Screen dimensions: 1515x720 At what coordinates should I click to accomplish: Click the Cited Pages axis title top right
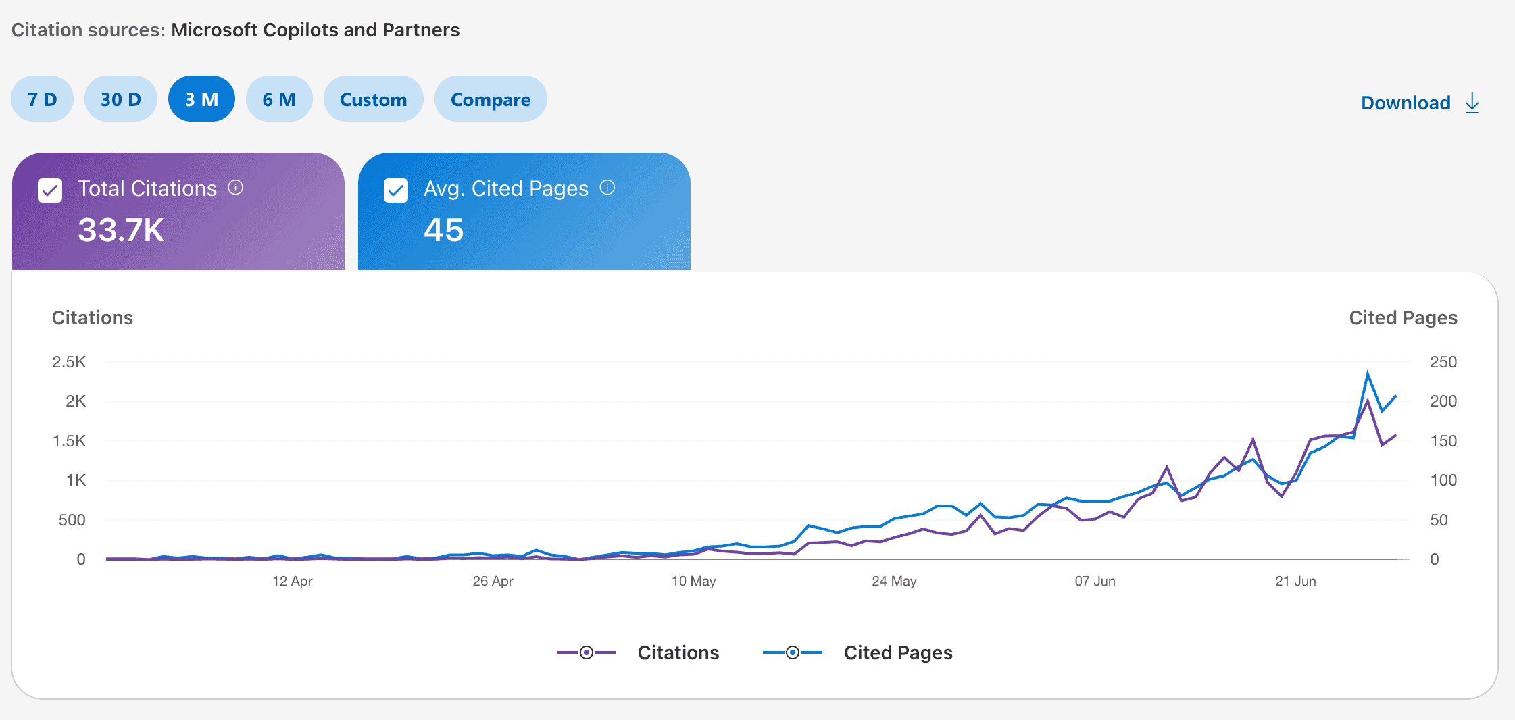click(x=1403, y=317)
